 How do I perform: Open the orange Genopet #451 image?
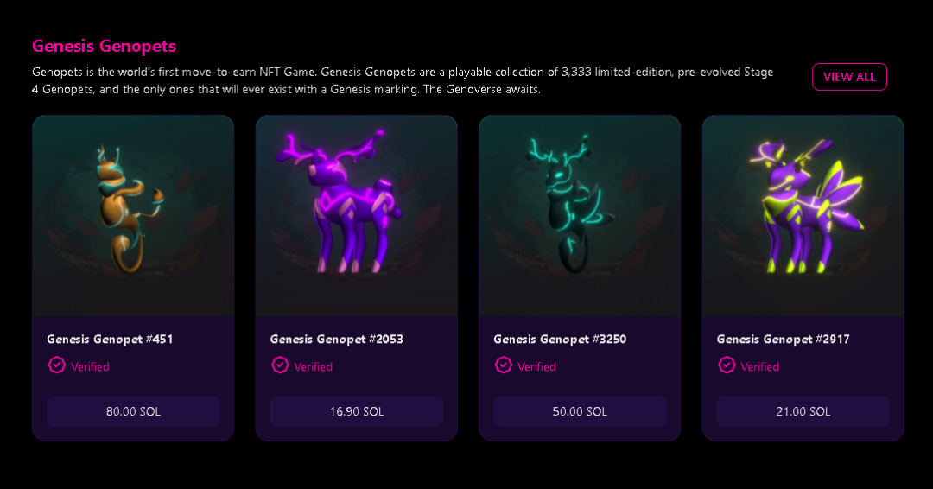pyautogui.click(x=133, y=216)
